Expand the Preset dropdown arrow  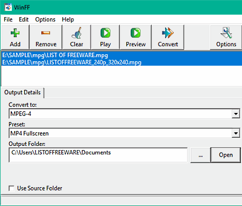(x=236, y=133)
